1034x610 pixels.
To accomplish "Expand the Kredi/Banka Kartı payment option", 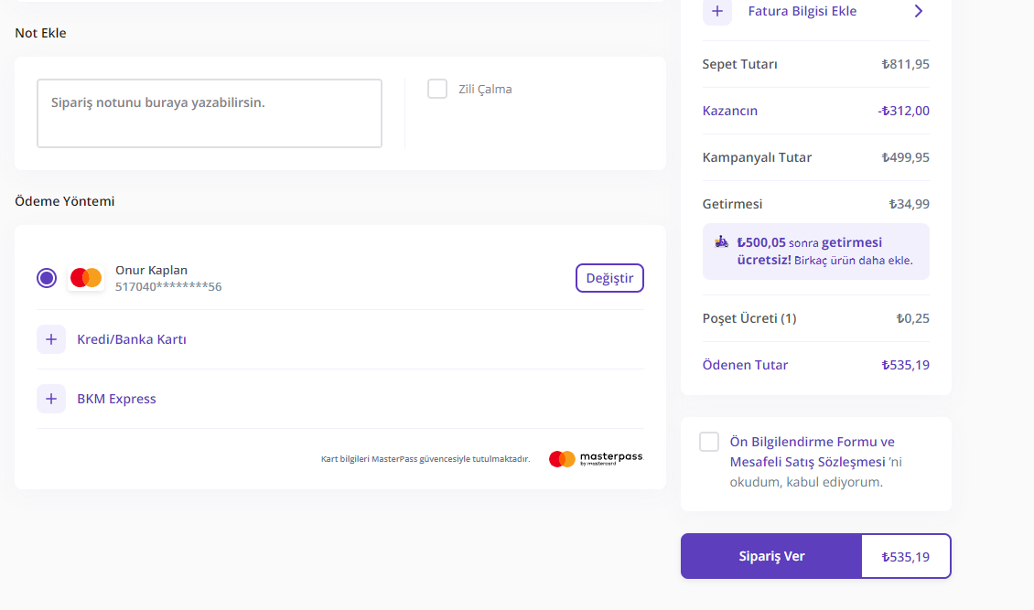I will (x=132, y=339).
